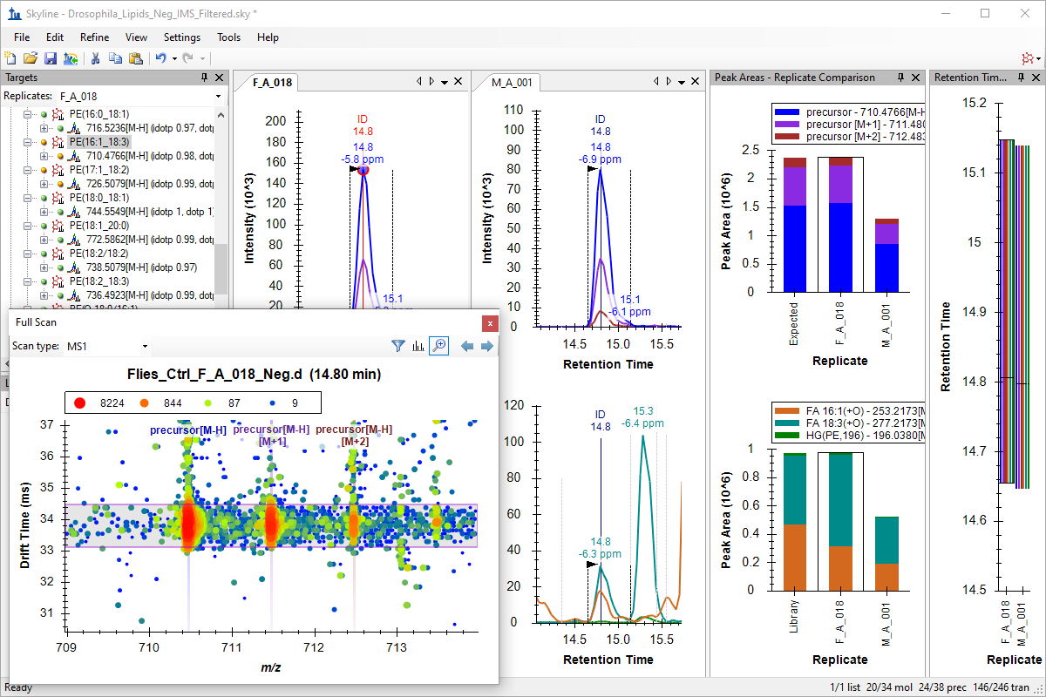Screen dimensions: 1046x697
Task: Toggle spectrum view icon in Full Scan
Action: click(x=418, y=346)
